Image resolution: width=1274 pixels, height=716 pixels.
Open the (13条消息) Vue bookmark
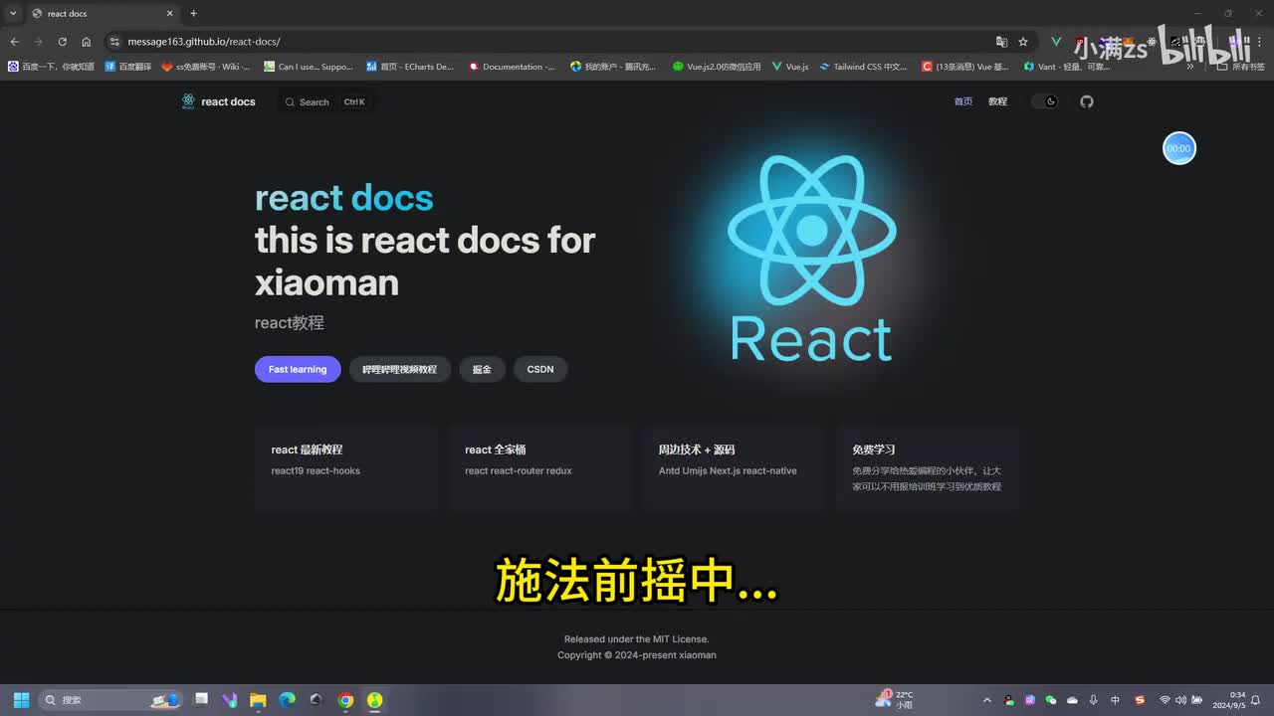(965, 67)
